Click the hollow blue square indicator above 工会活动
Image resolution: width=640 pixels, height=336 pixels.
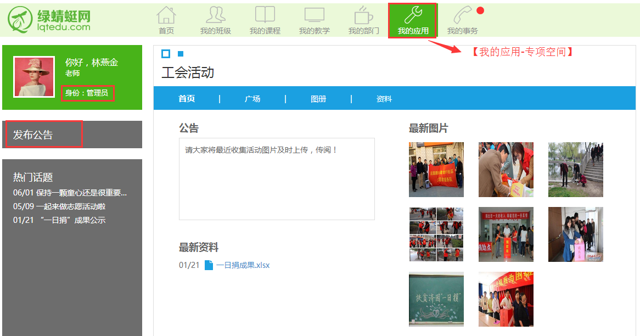(166, 54)
